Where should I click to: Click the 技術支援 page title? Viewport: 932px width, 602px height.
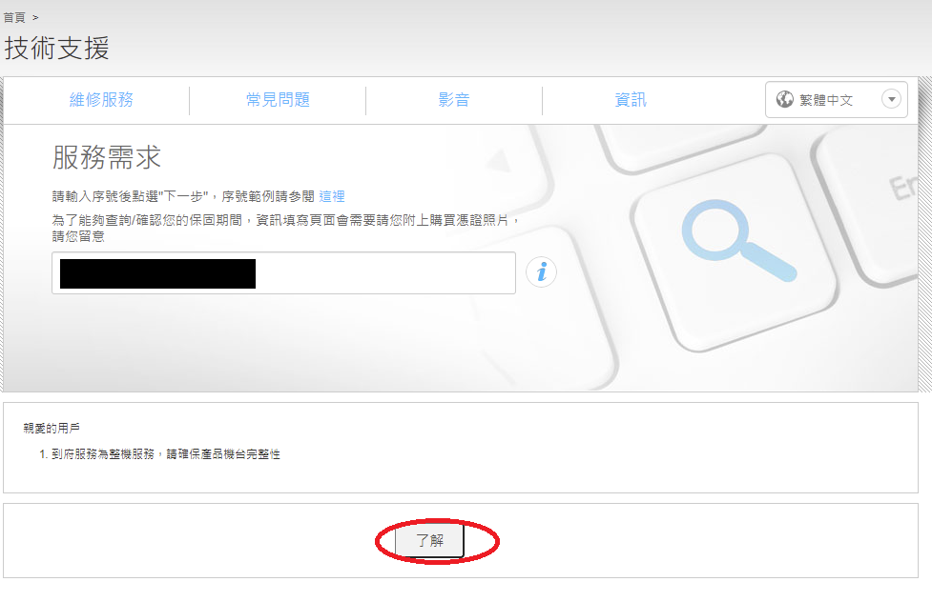pyautogui.click(x=57, y=48)
